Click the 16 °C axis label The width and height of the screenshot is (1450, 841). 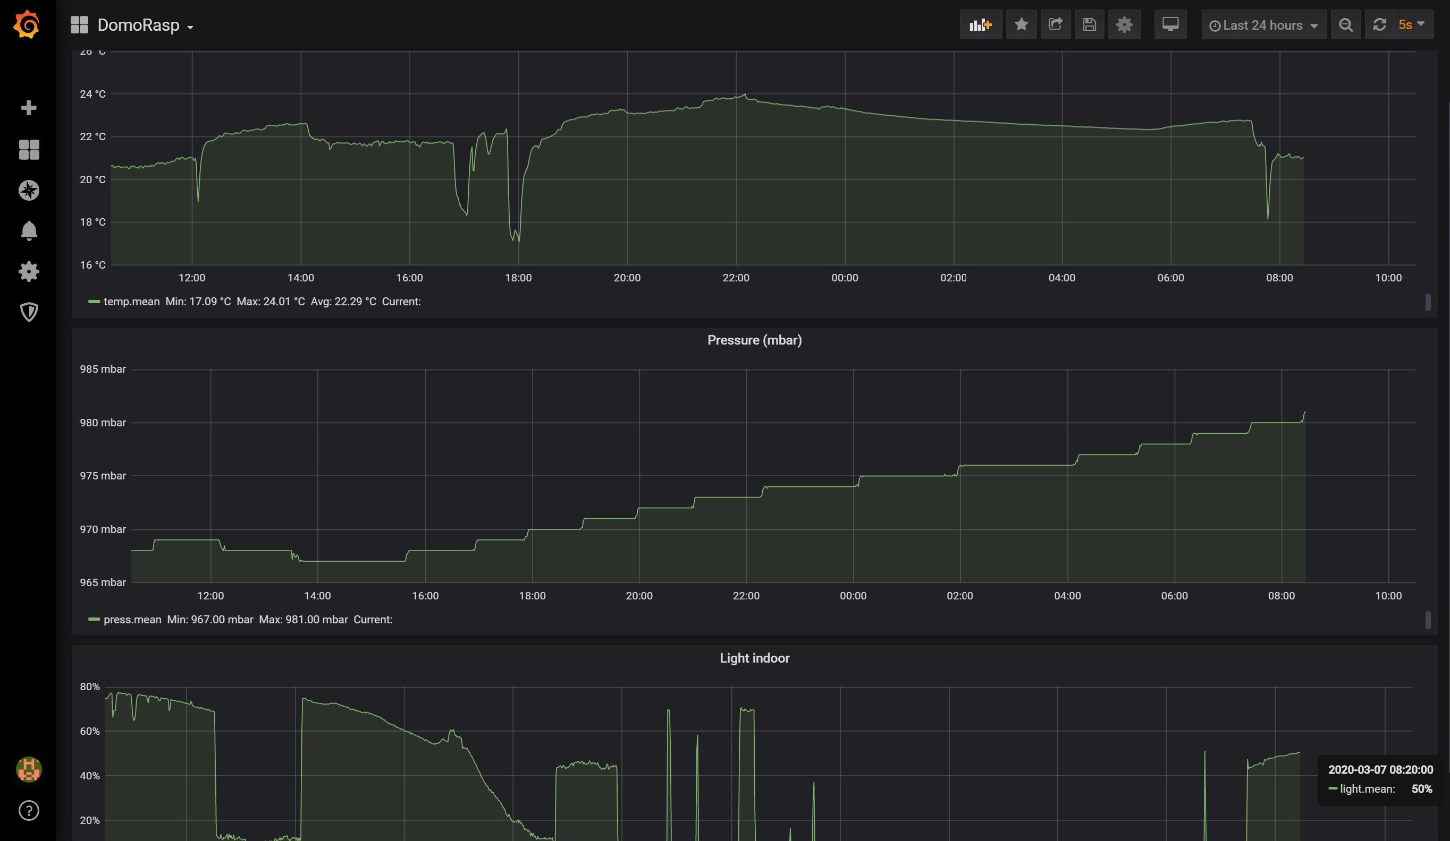pos(92,265)
